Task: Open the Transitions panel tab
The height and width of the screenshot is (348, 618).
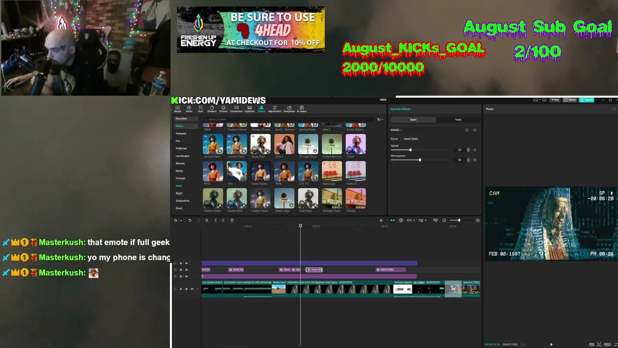Action: (236, 109)
